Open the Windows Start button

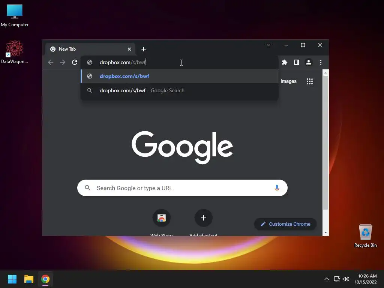[x=12, y=279]
